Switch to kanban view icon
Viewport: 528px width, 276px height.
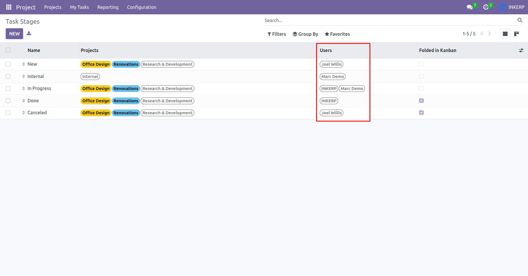pos(516,34)
